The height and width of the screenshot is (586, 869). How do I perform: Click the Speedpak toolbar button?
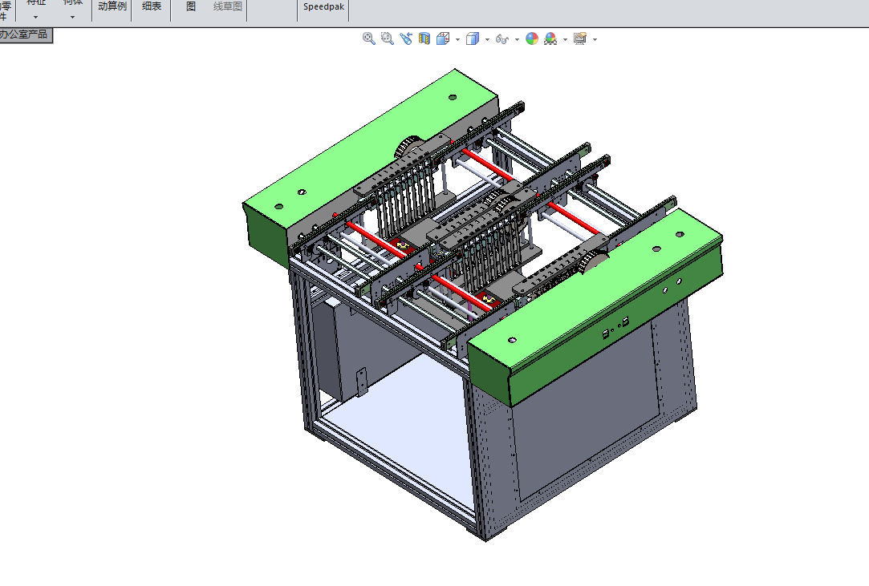coord(323,7)
